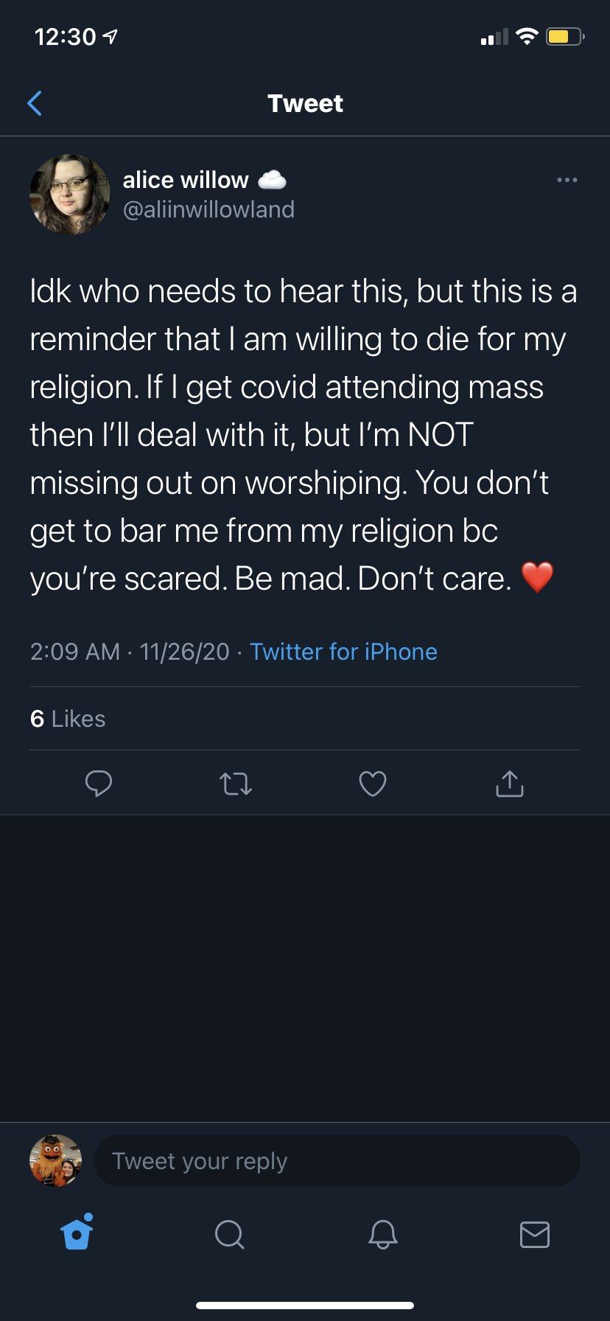The image size is (610, 1321).
Task: Tap the battery icon in status bar
Action: pyautogui.click(x=564, y=36)
